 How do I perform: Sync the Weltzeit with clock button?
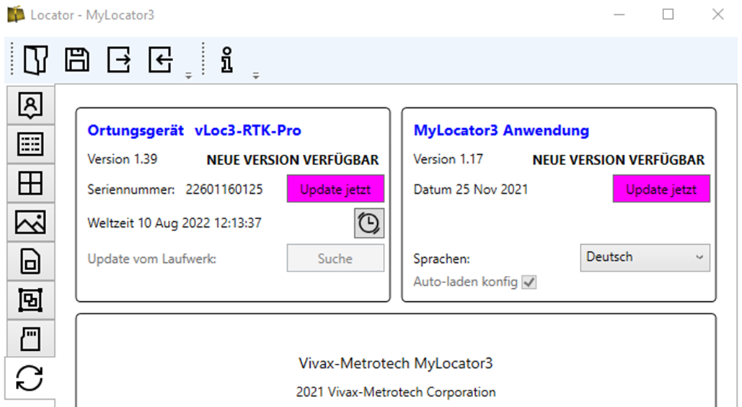point(369,223)
